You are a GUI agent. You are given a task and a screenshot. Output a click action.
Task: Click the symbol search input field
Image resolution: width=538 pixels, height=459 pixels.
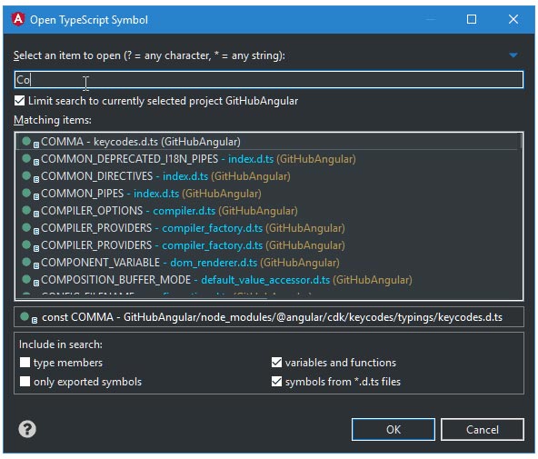(269, 80)
